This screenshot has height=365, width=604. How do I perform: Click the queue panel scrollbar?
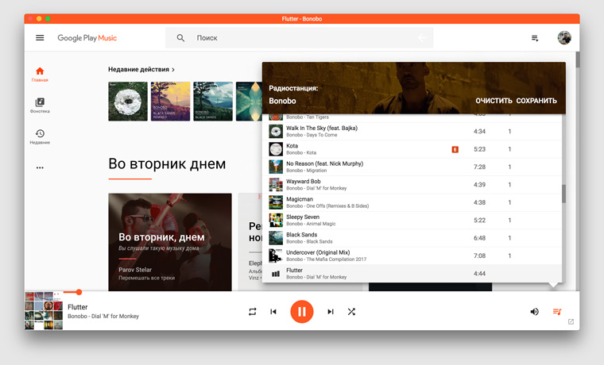click(x=563, y=194)
